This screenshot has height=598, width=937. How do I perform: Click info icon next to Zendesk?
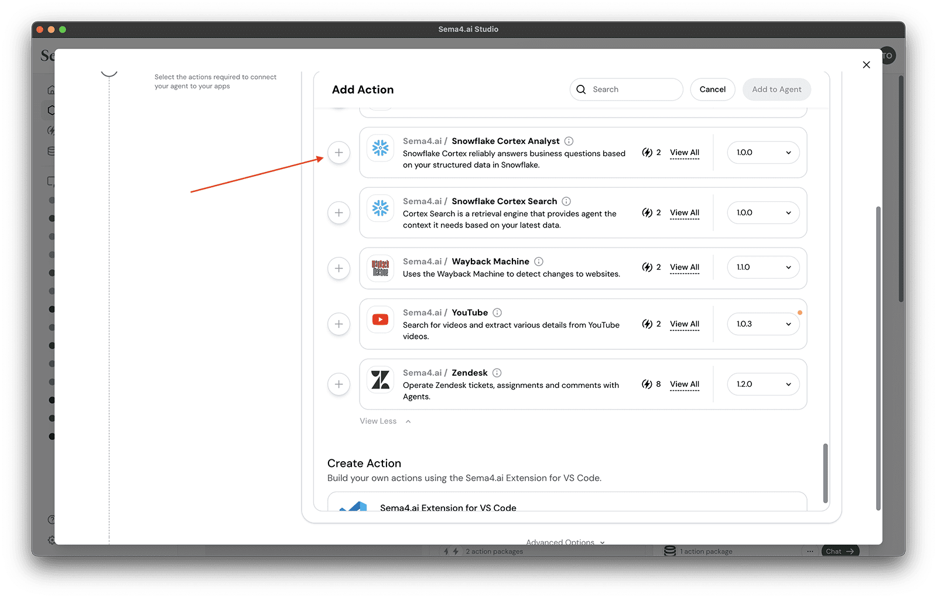click(497, 373)
